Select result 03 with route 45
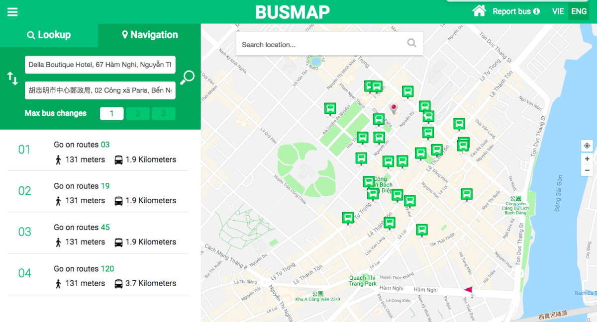 [98, 233]
